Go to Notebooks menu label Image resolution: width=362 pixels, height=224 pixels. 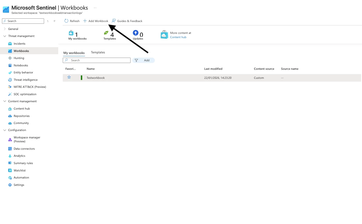point(21,65)
